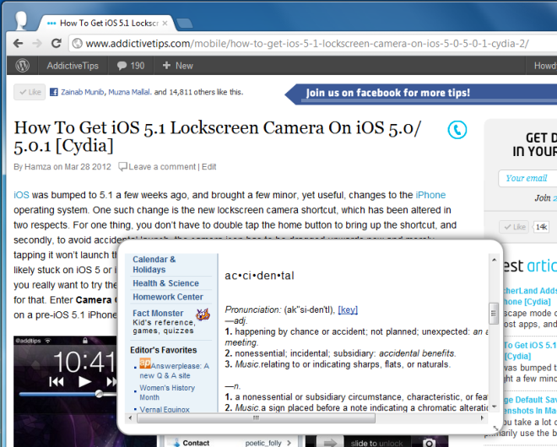Close the iOS 5.1 Lockscreen tab

(165, 23)
